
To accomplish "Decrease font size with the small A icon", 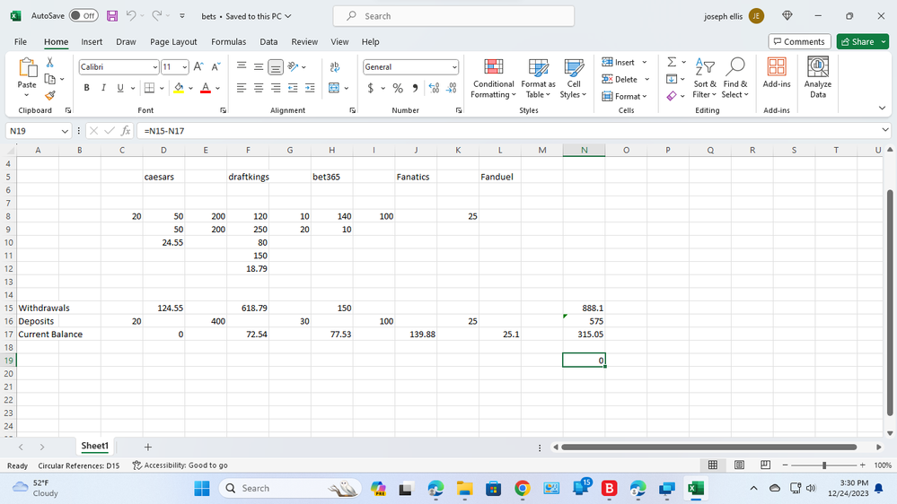I will click(215, 67).
